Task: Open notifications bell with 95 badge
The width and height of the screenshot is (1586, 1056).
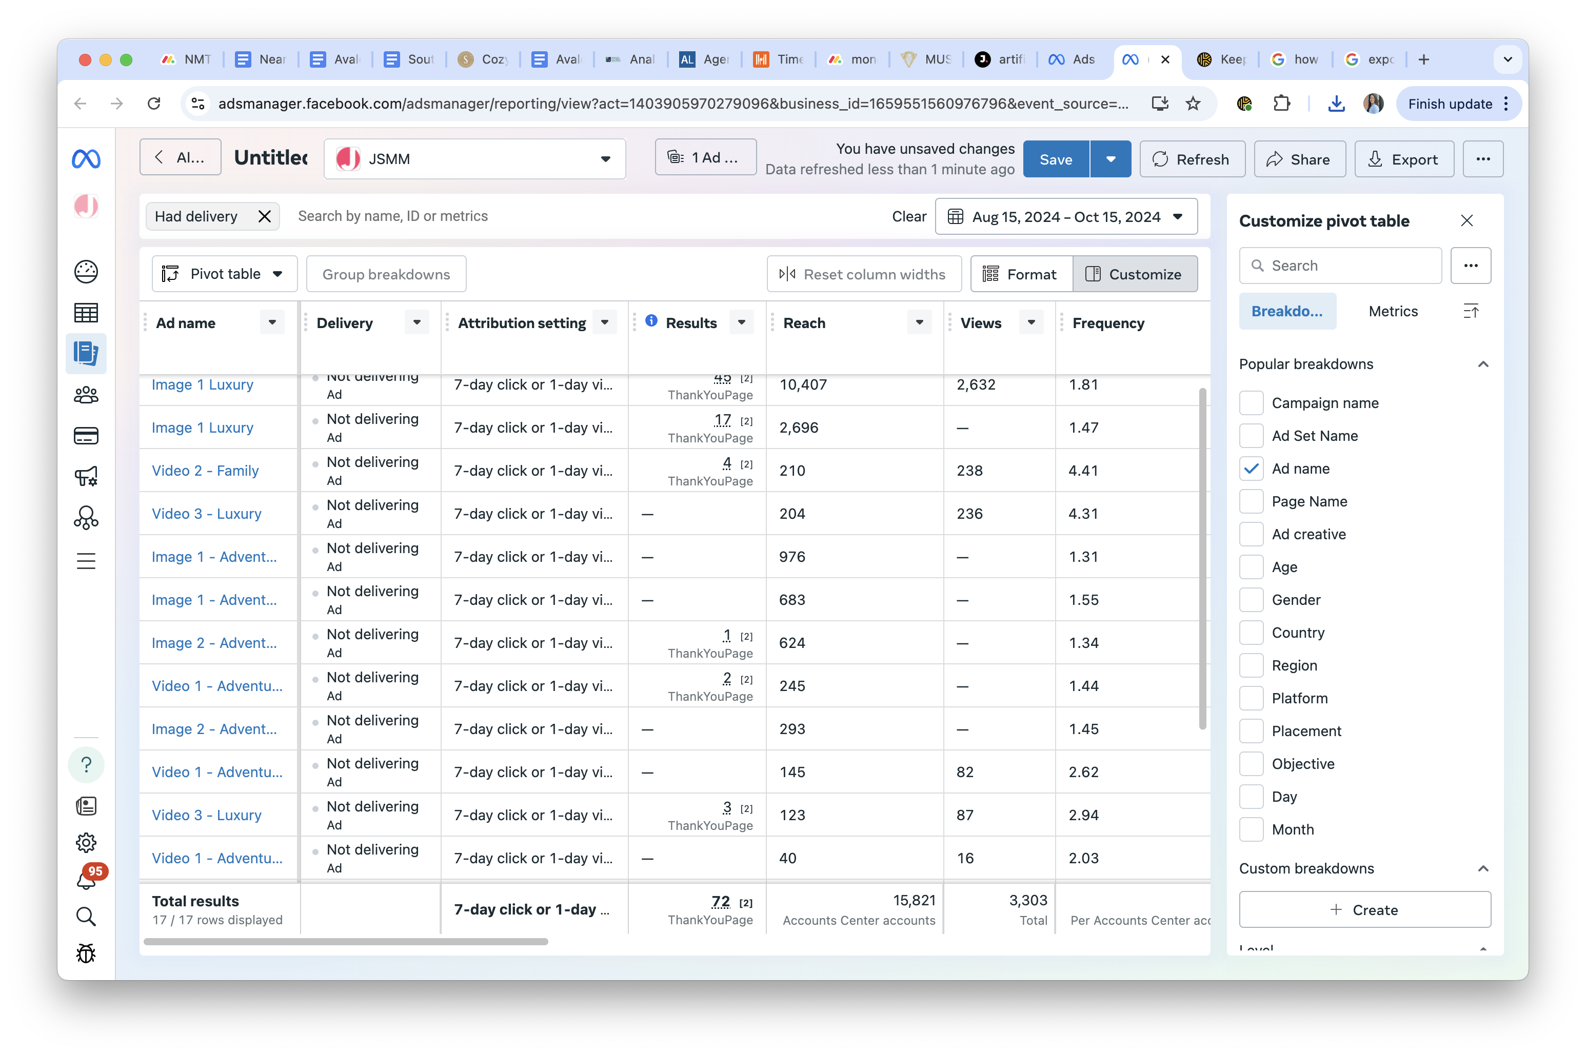Action: coord(89,878)
